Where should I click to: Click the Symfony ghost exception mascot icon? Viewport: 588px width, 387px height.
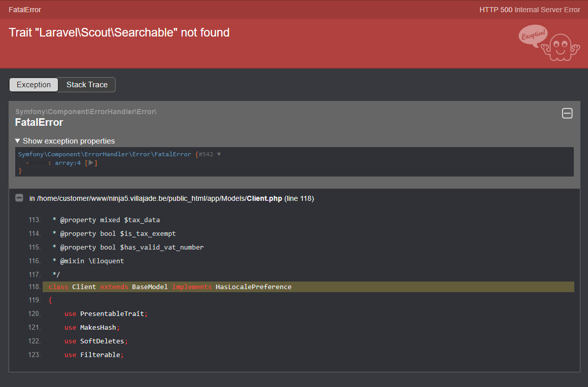point(561,48)
